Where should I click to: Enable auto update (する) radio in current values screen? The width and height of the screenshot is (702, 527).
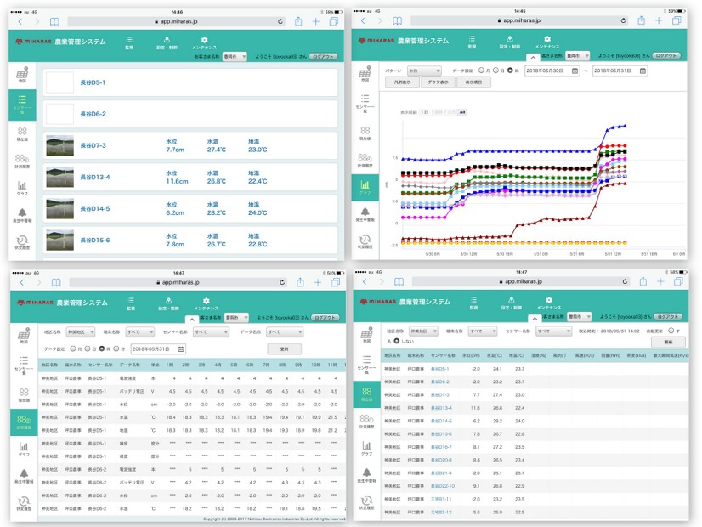click(x=671, y=331)
